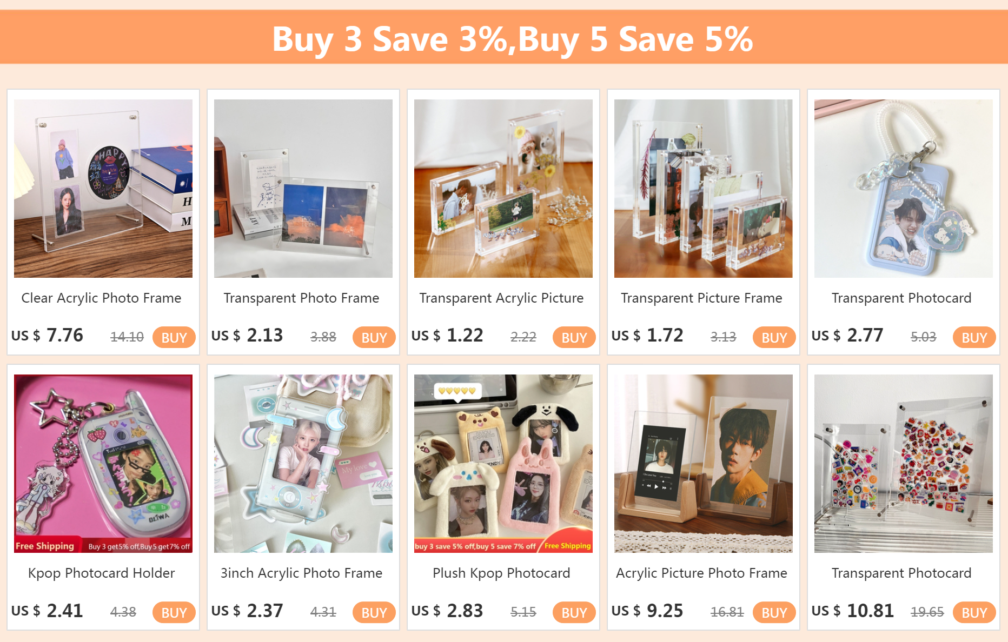The height and width of the screenshot is (642, 1008).
Task: Click BUY for Kpop Photocard Holder
Action: [174, 612]
